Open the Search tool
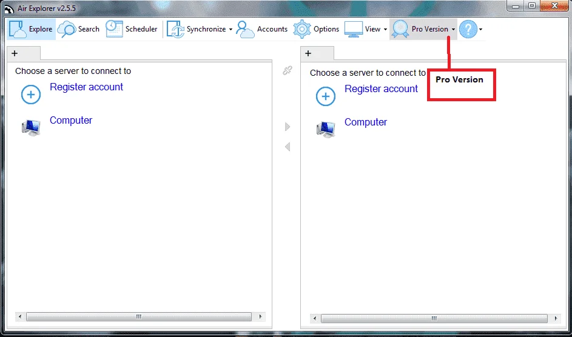Viewport: 572px width, 337px height. tap(78, 29)
